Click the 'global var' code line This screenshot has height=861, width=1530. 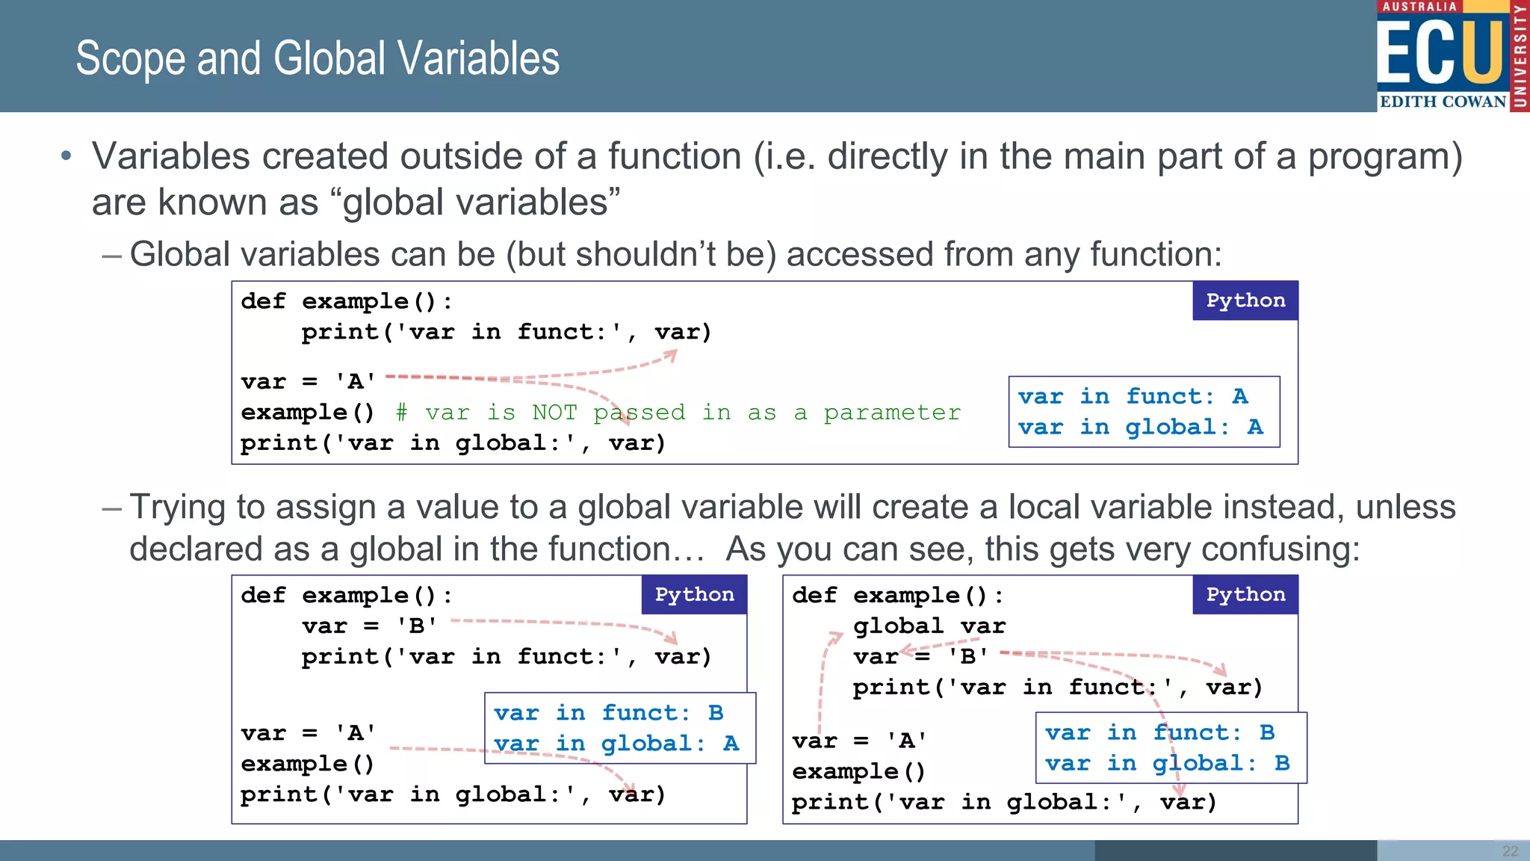click(929, 626)
